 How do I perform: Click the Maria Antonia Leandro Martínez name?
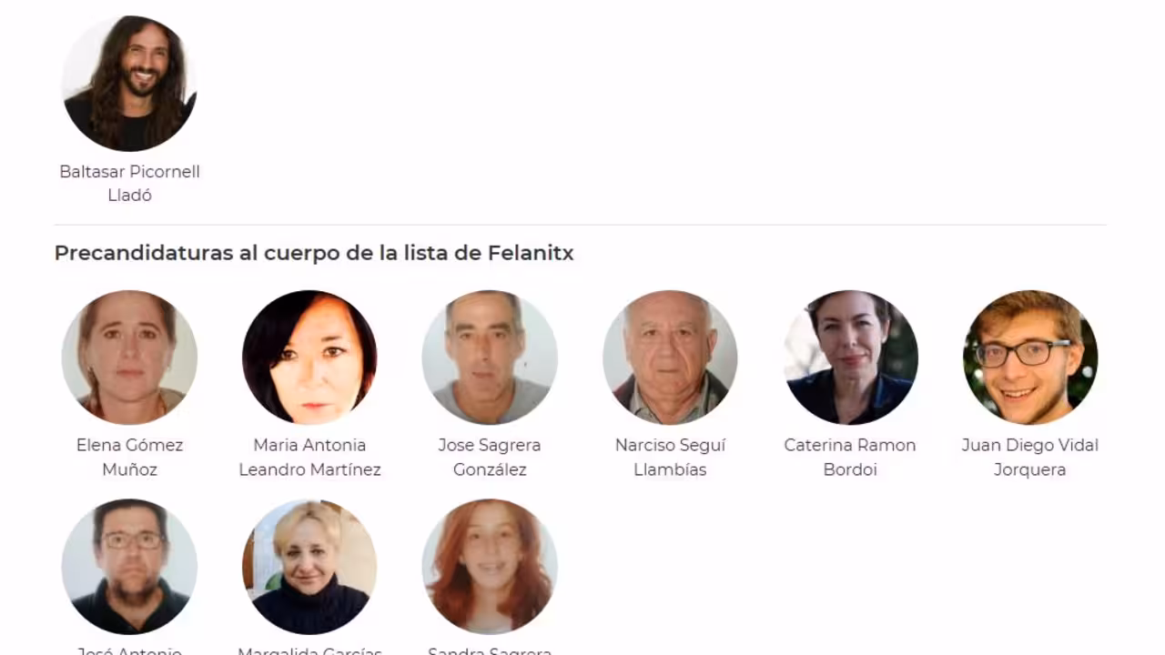click(309, 457)
